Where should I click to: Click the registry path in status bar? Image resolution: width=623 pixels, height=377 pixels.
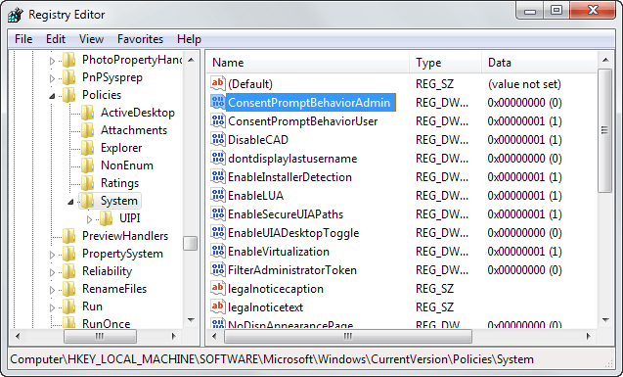272,359
